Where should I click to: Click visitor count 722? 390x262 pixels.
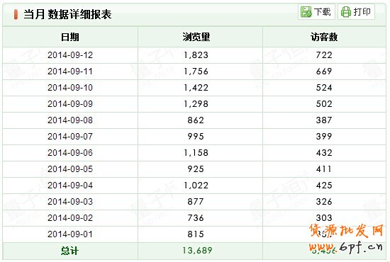pos(324,55)
